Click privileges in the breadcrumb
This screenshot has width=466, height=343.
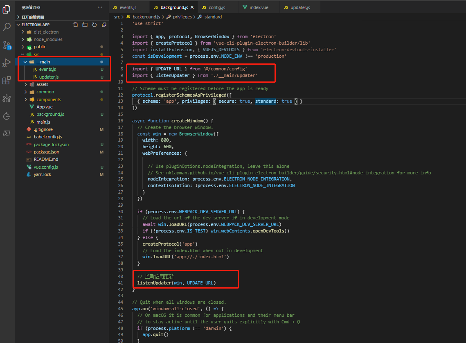[182, 17]
